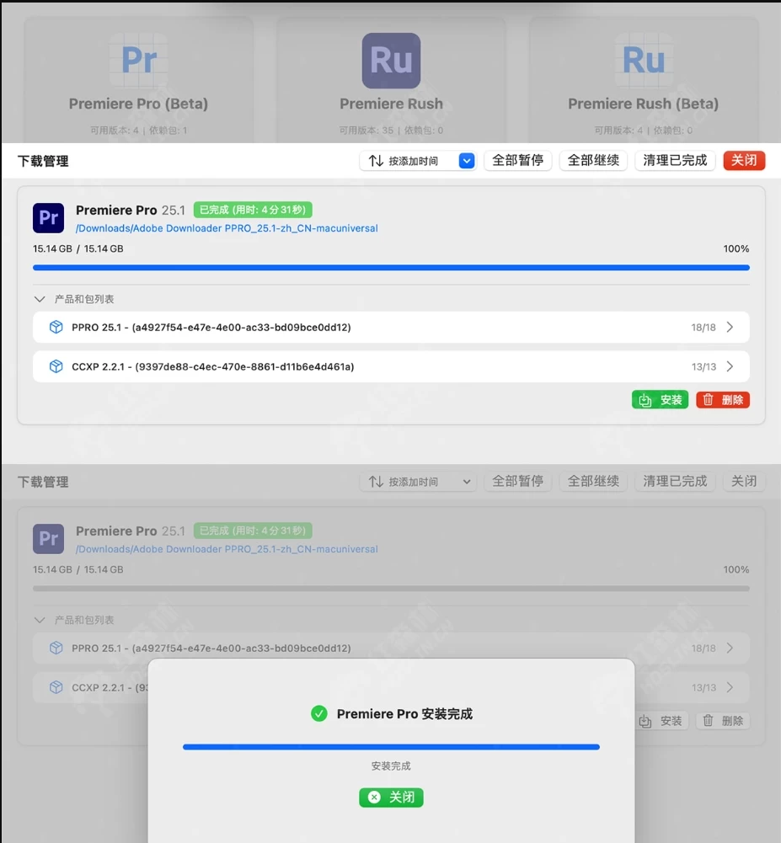Click the 13/13 count on the active CCXP row

(x=703, y=366)
